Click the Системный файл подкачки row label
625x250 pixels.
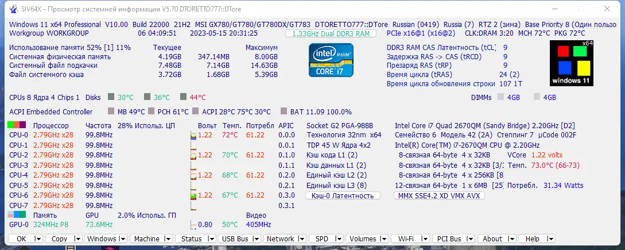pyautogui.click(x=53, y=66)
